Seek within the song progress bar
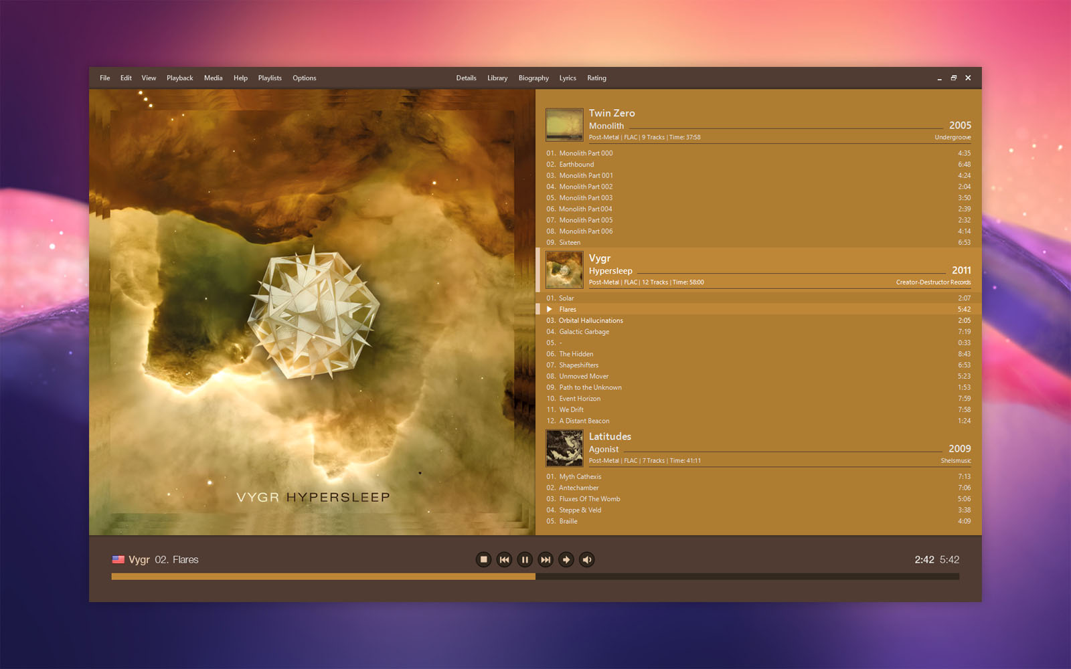1071x669 pixels. (x=535, y=576)
